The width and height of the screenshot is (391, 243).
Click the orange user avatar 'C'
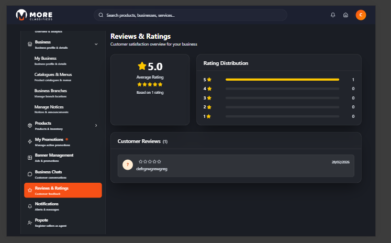tap(361, 15)
